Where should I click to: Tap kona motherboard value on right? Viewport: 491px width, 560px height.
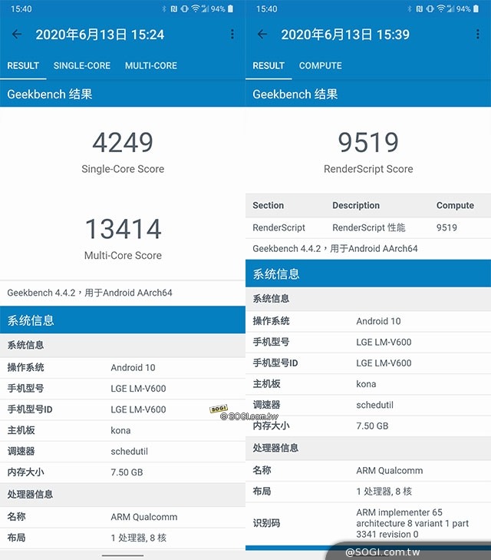pos(366,384)
